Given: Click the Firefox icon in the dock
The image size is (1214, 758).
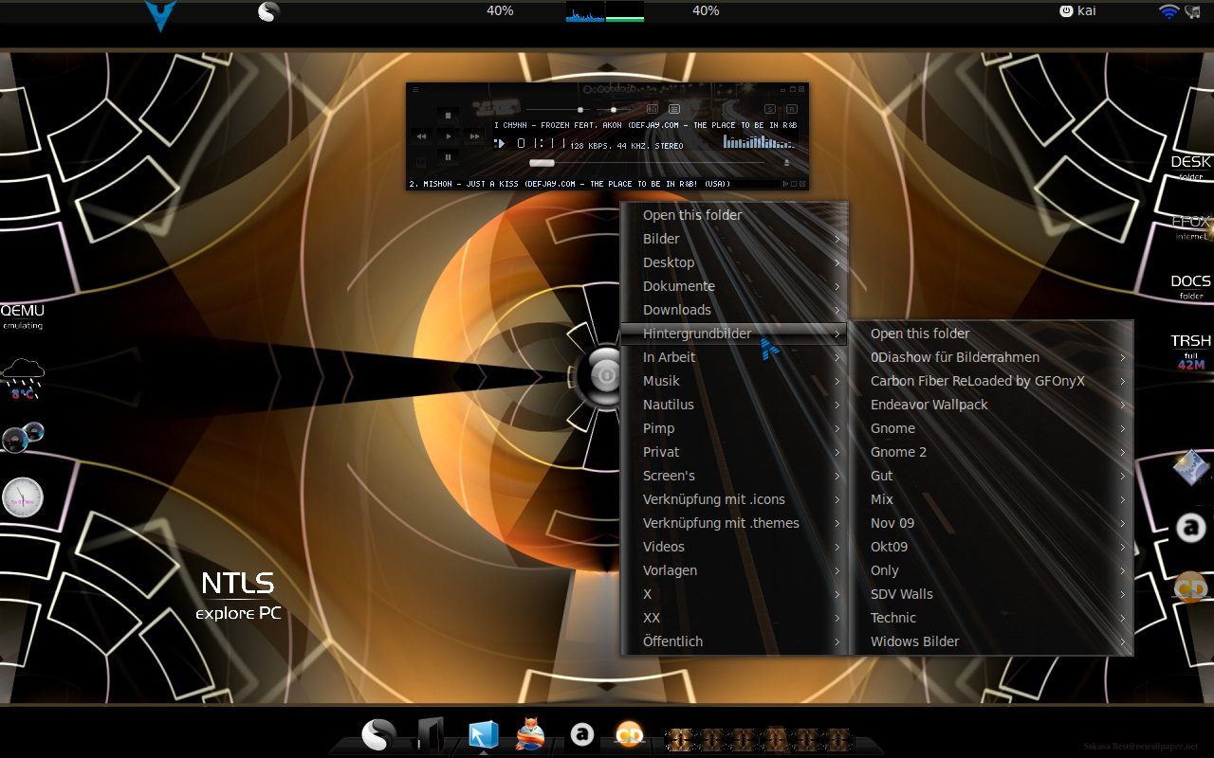Looking at the screenshot, I should 530,734.
